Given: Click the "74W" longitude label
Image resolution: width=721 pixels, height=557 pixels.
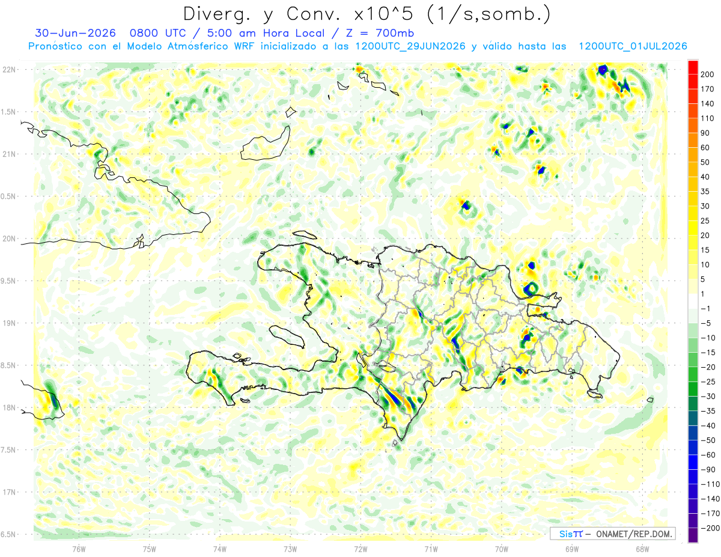Looking at the screenshot, I should (220, 549).
